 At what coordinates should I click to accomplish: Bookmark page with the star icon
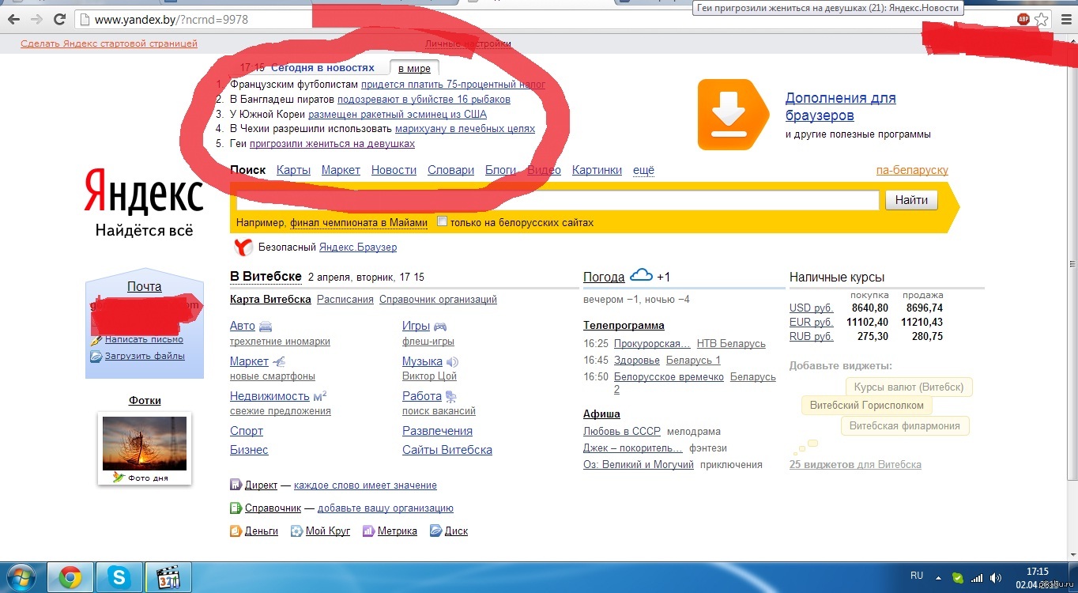coord(1042,20)
